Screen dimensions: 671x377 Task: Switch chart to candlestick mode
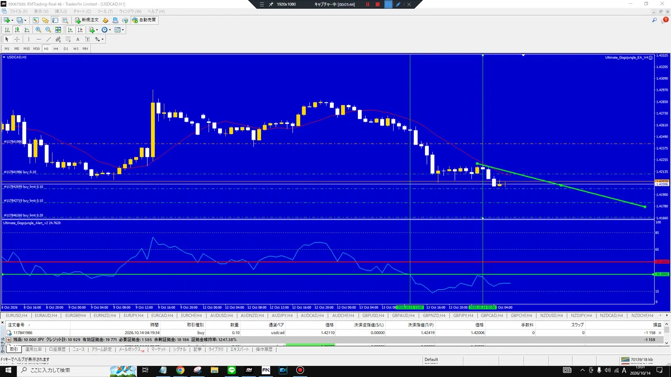(x=17, y=30)
